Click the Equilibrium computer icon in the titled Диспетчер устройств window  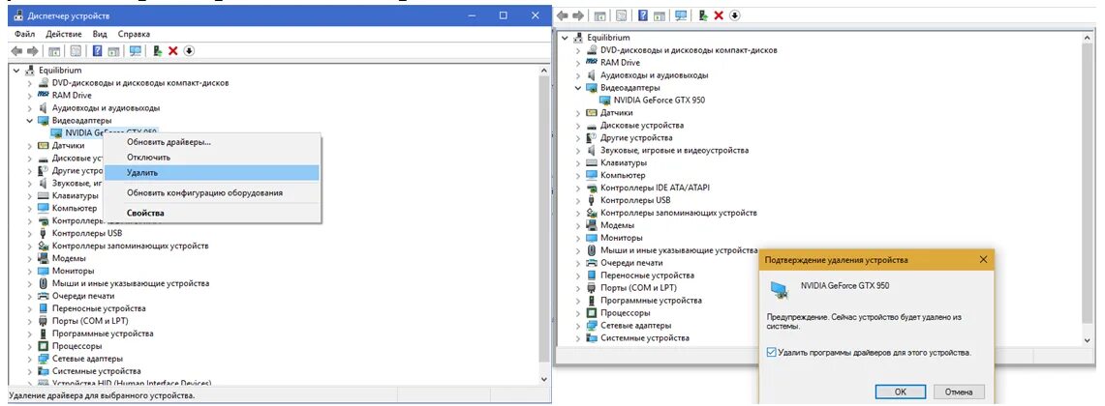pyautogui.click(x=31, y=71)
